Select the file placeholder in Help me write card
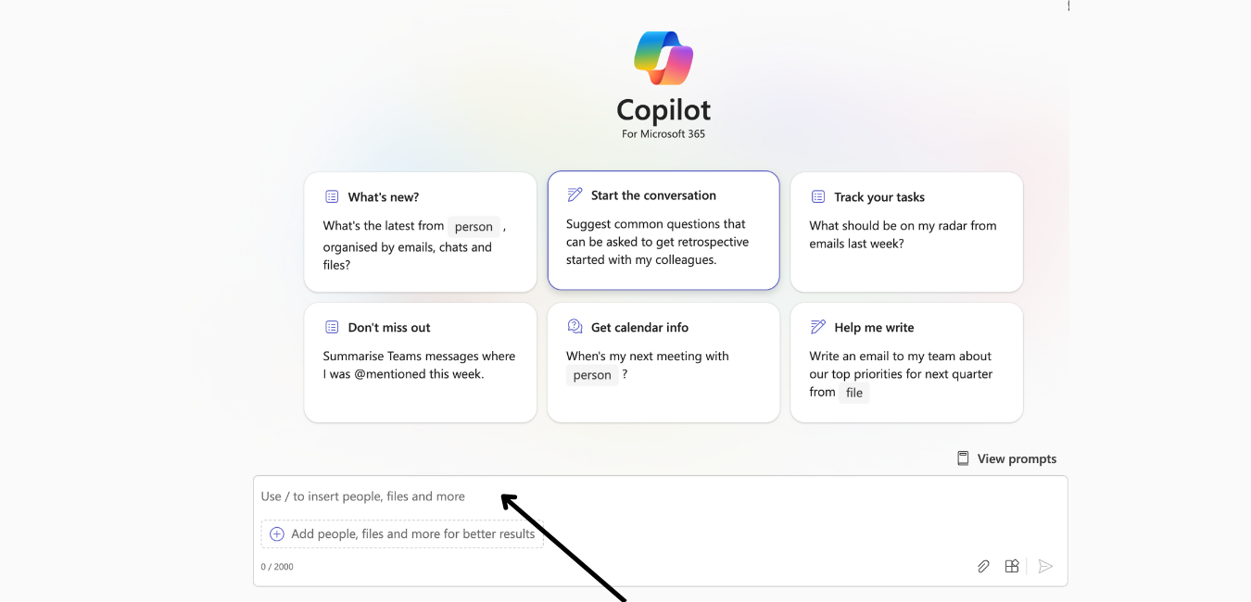The width and height of the screenshot is (1251, 602). [x=854, y=393]
